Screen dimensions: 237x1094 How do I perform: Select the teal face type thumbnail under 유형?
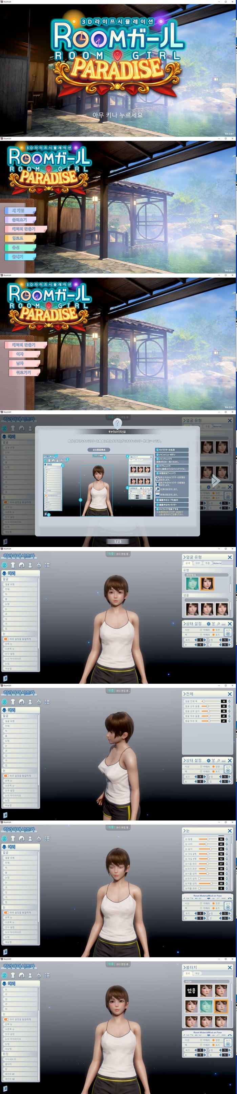point(192,583)
